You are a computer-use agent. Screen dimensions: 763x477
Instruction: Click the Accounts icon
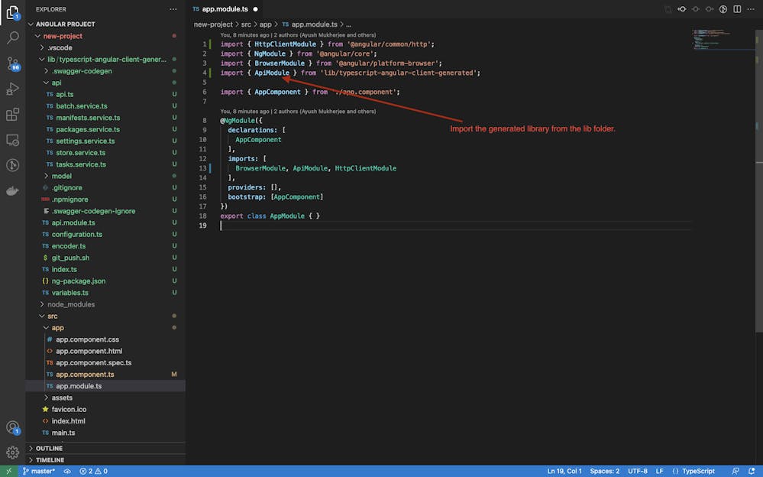(12, 428)
